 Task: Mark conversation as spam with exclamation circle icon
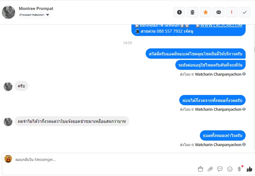179,12
